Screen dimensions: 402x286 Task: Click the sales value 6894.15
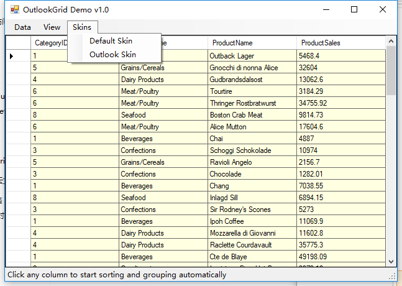coord(341,197)
